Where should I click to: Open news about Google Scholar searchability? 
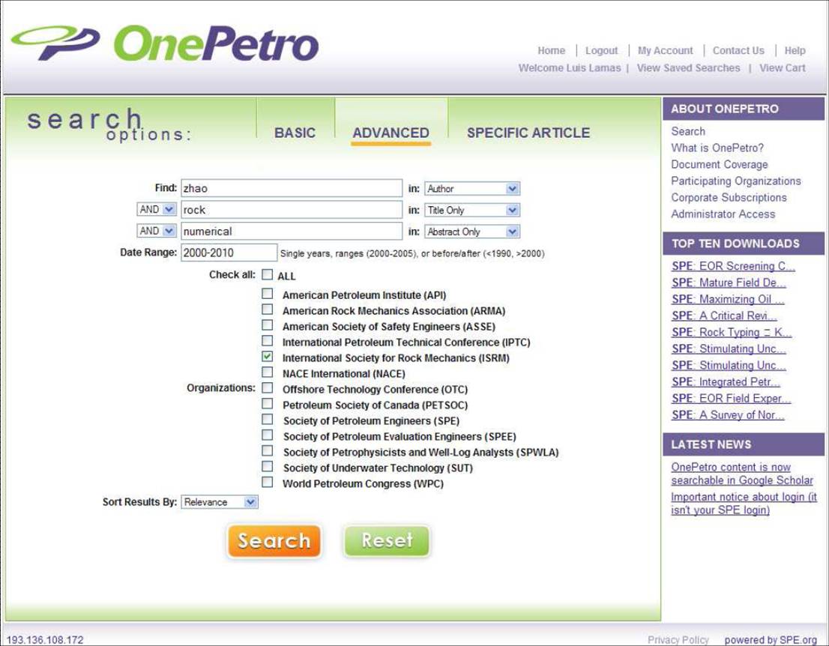coord(742,474)
